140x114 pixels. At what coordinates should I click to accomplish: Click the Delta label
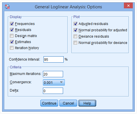[14, 90]
